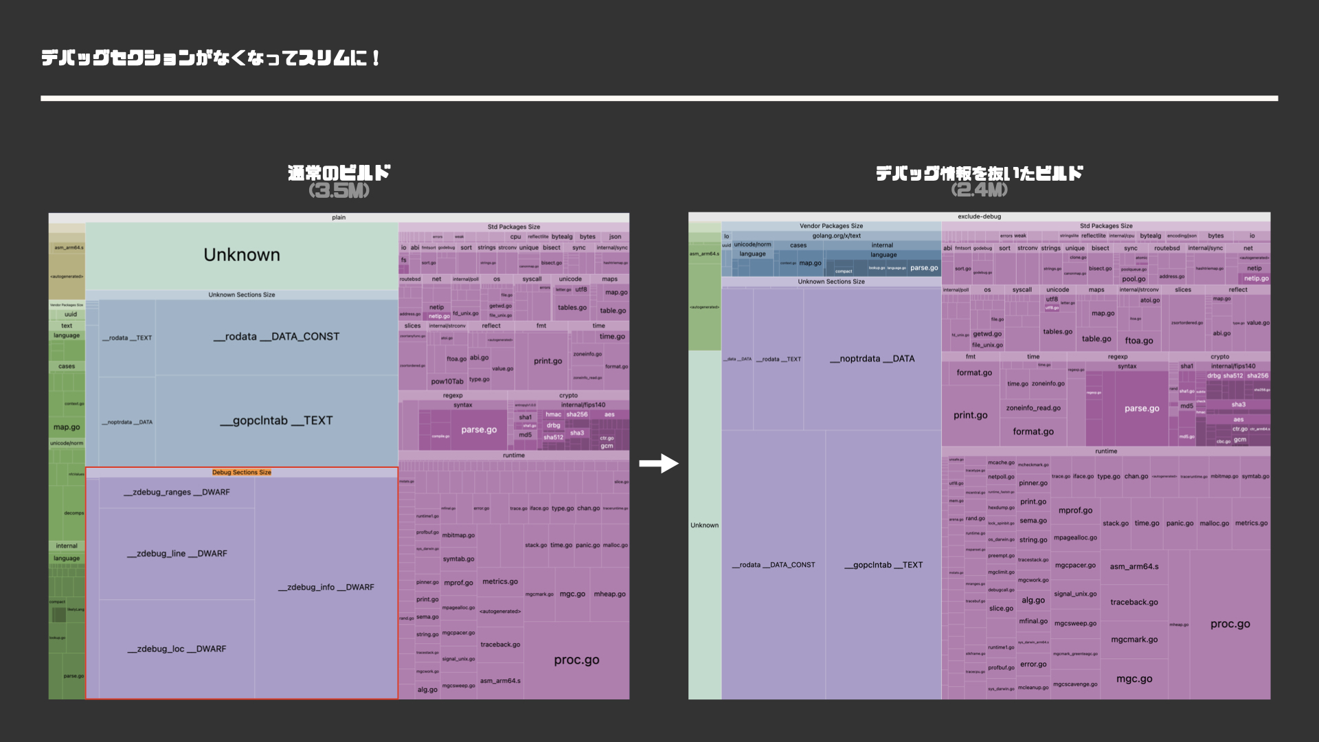The image size is (1319, 742).
Task: Click the light green Unknown strip on right treemap
Action: (704, 526)
